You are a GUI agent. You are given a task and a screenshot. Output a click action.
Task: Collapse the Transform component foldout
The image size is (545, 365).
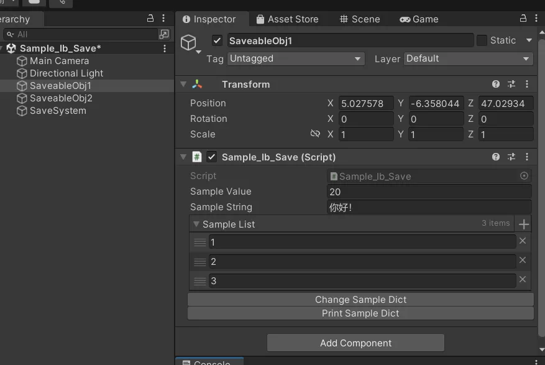coord(183,84)
